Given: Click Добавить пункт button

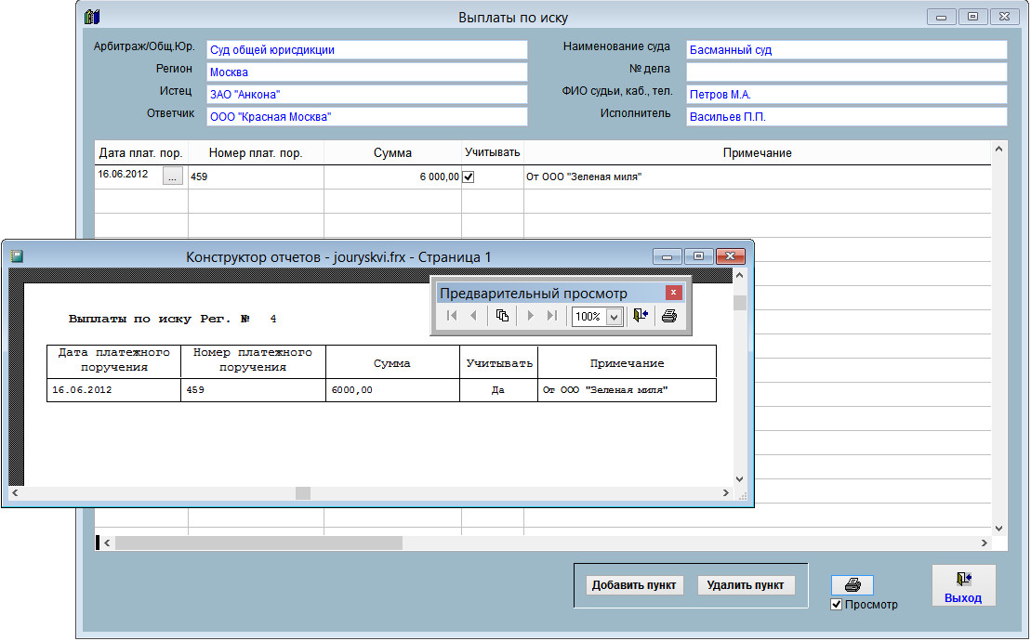Looking at the screenshot, I should 636,585.
